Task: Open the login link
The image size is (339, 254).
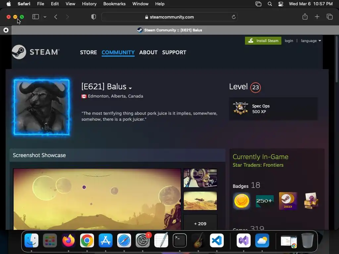Action: 289,41
